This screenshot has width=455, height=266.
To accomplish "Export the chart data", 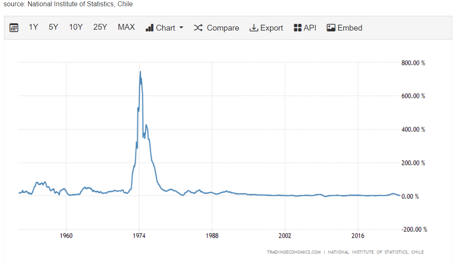I will (266, 28).
